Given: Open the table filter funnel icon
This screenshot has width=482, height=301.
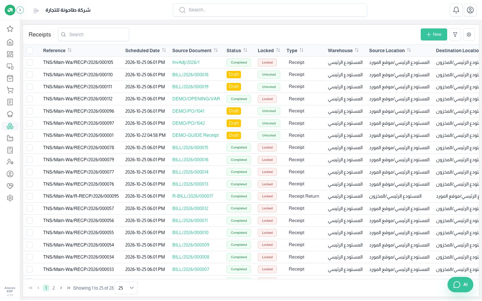Looking at the screenshot, I should coord(455,34).
